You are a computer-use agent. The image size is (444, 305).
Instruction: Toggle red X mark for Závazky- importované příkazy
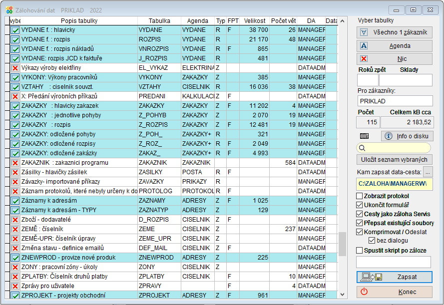pos(15,182)
